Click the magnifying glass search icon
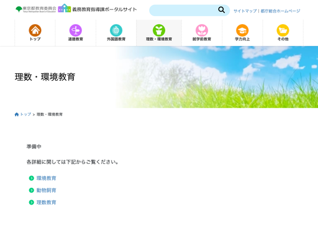Screen dimensions: 318x238 coord(222,10)
